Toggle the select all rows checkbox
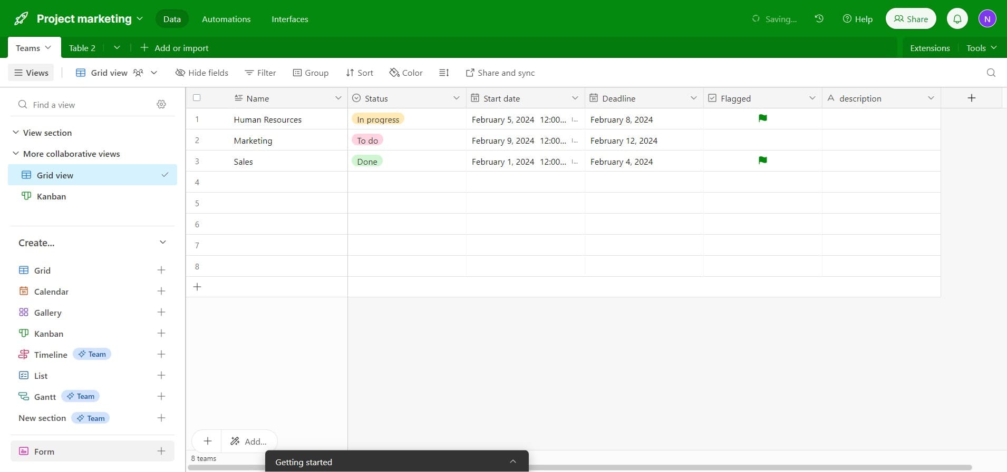Viewport: 1007px width, 472px height. click(197, 98)
